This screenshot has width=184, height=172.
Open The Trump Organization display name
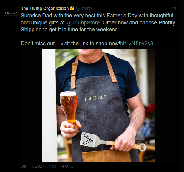[x=45, y=8]
